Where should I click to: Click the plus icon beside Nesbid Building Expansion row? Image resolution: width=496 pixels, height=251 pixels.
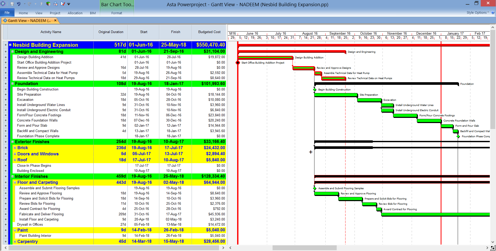pyautogui.click(x=5, y=45)
